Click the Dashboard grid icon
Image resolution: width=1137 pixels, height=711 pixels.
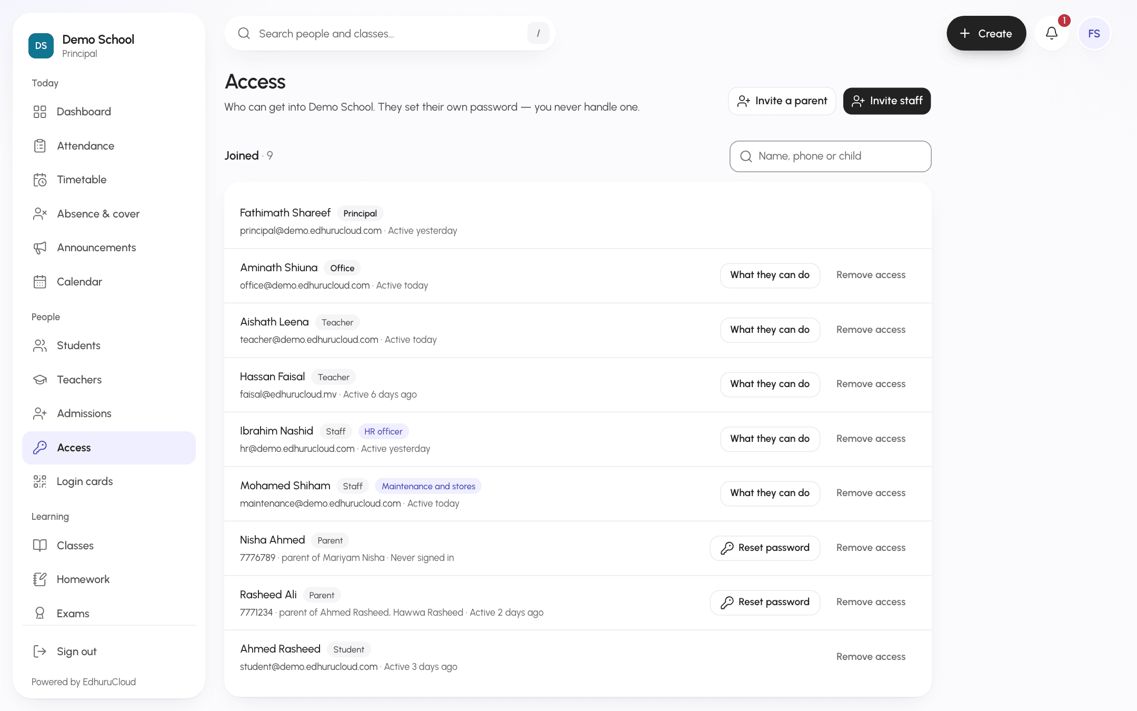[40, 112]
